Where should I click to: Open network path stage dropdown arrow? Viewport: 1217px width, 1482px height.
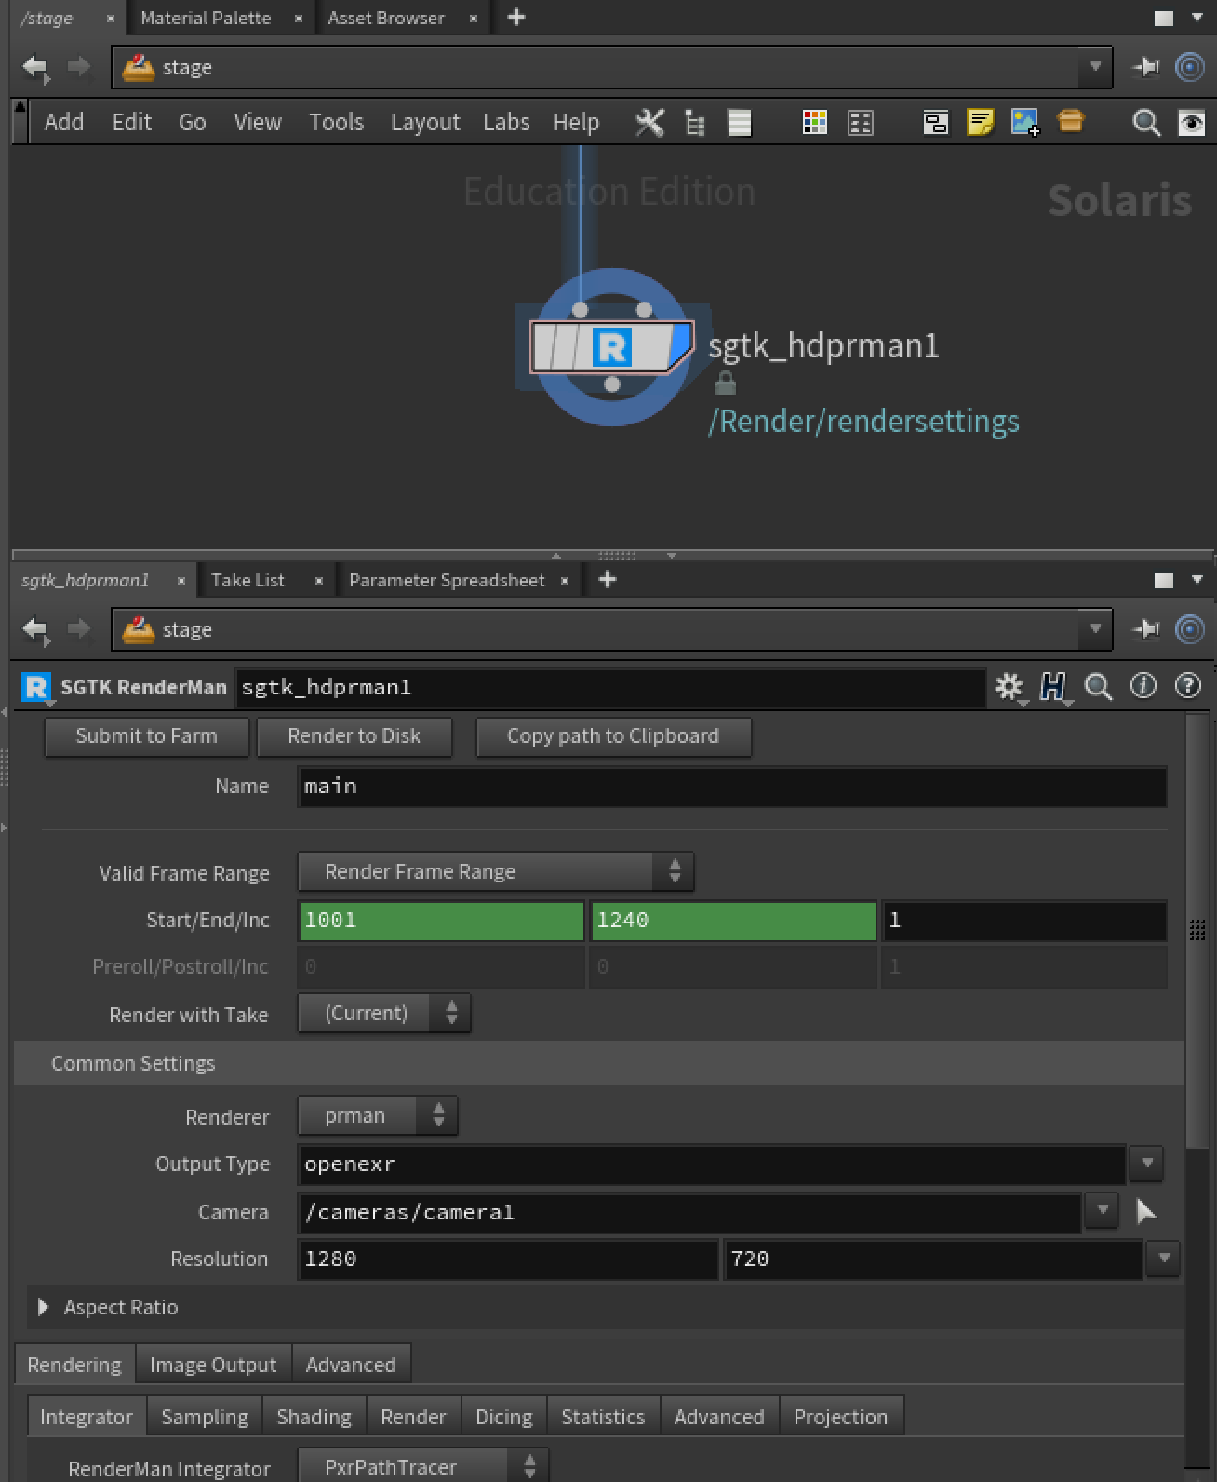pyautogui.click(x=1095, y=67)
